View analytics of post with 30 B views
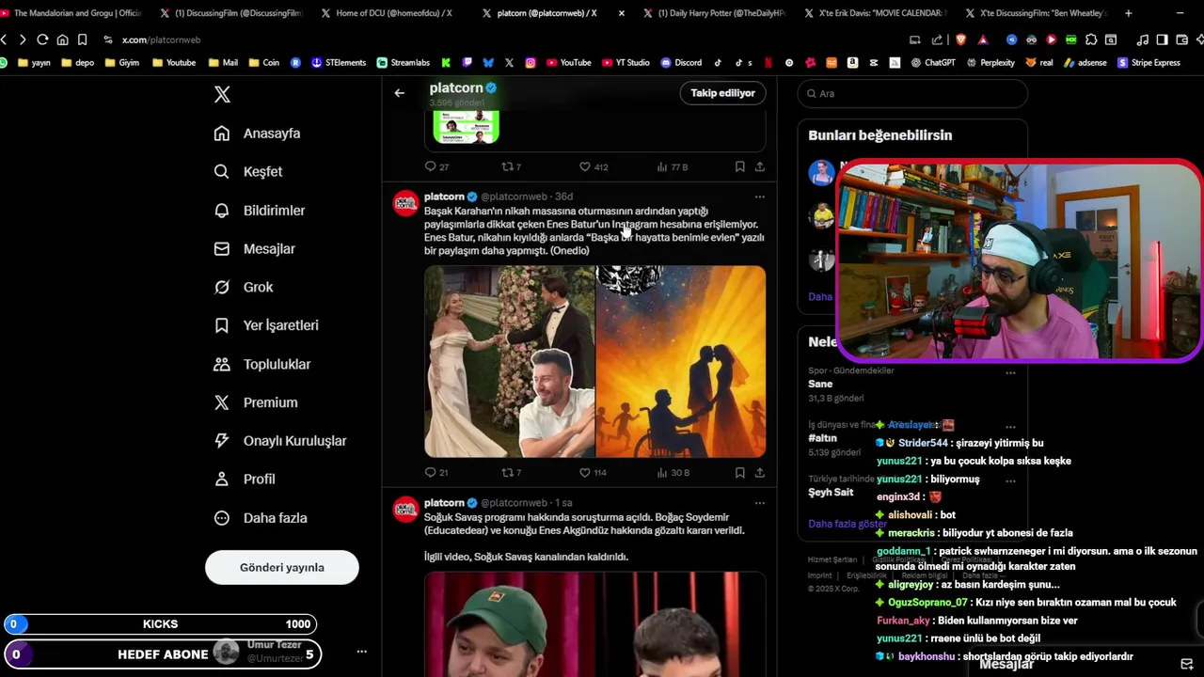Image resolution: width=1204 pixels, height=677 pixels. (673, 472)
